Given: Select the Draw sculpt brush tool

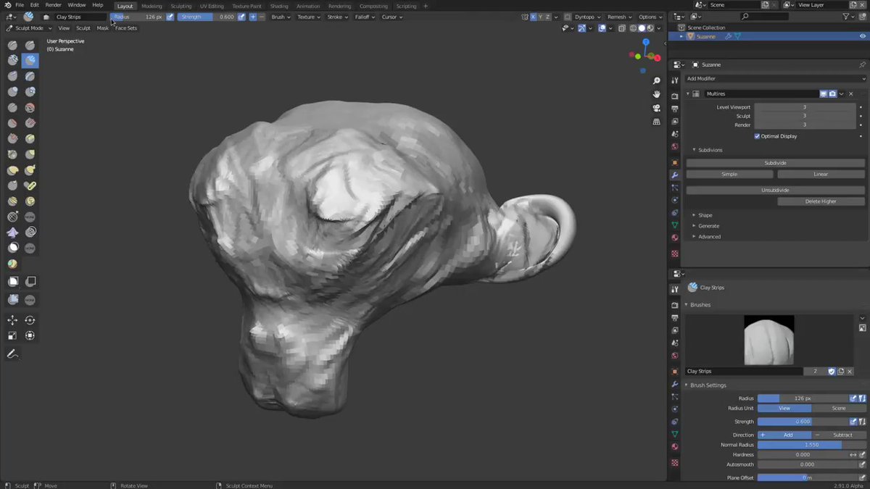Looking at the screenshot, I should [13, 45].
